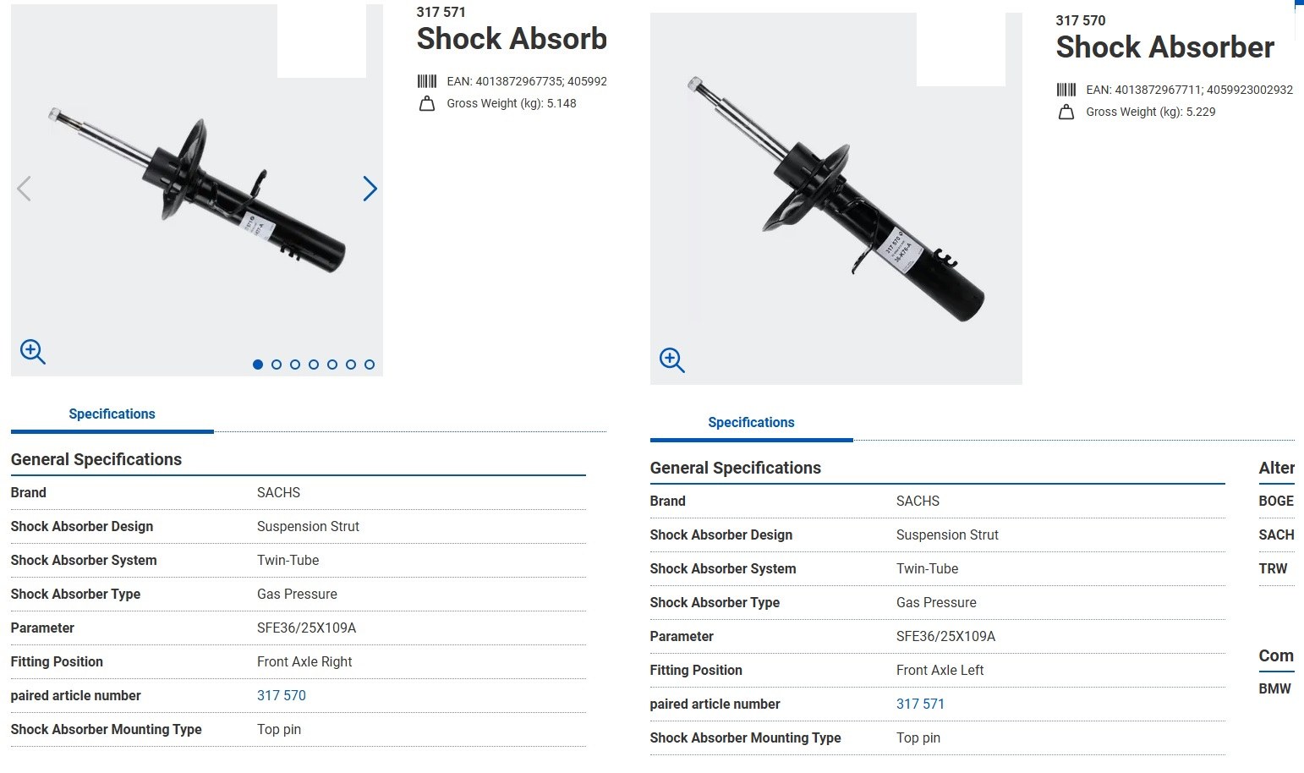Click the zoom magnifier on left product image

pos(32,351)
